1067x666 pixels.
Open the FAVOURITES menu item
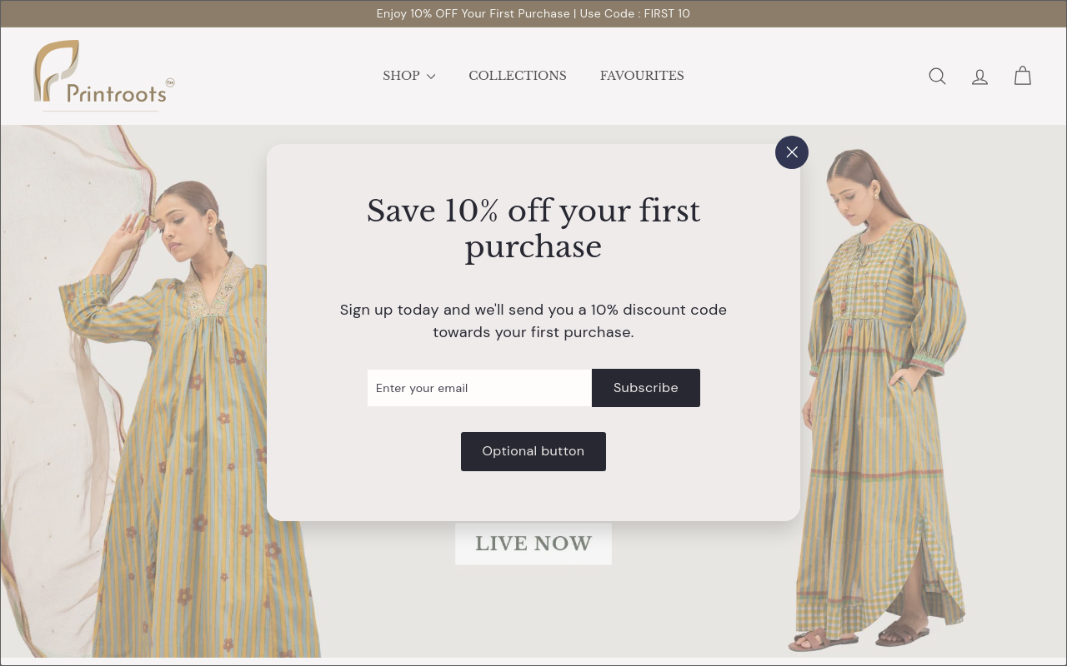pos(642,76)
